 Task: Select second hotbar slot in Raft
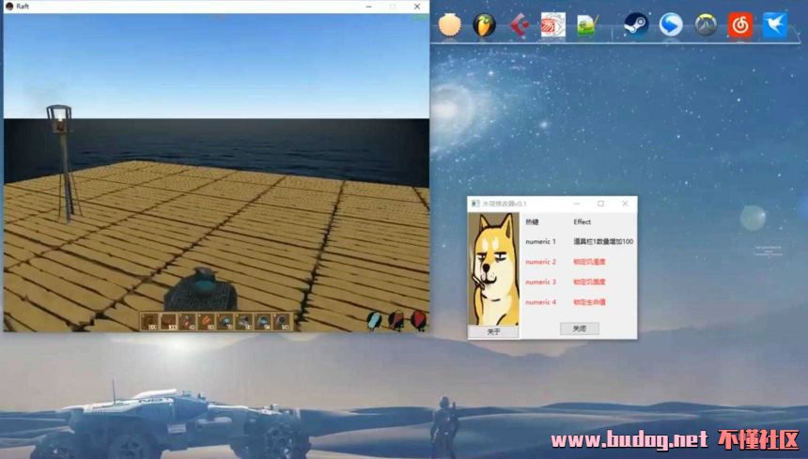pyautogui.click(x=168, y=322)
